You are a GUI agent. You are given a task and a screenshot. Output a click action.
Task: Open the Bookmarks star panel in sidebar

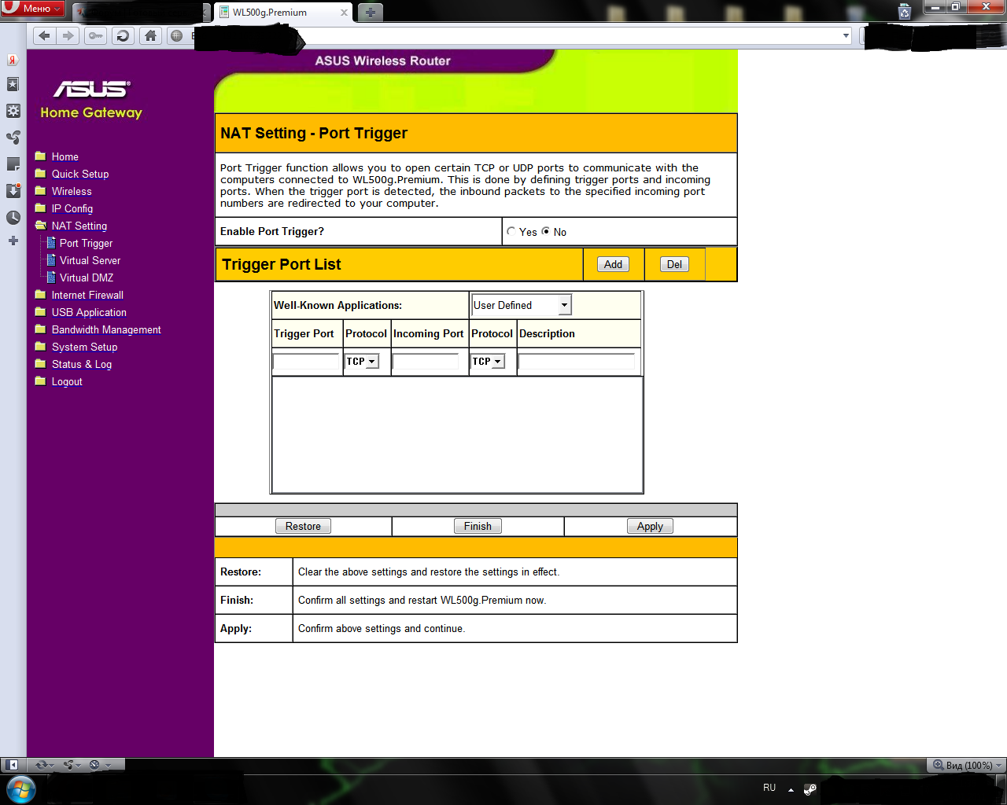pos(13,84)
